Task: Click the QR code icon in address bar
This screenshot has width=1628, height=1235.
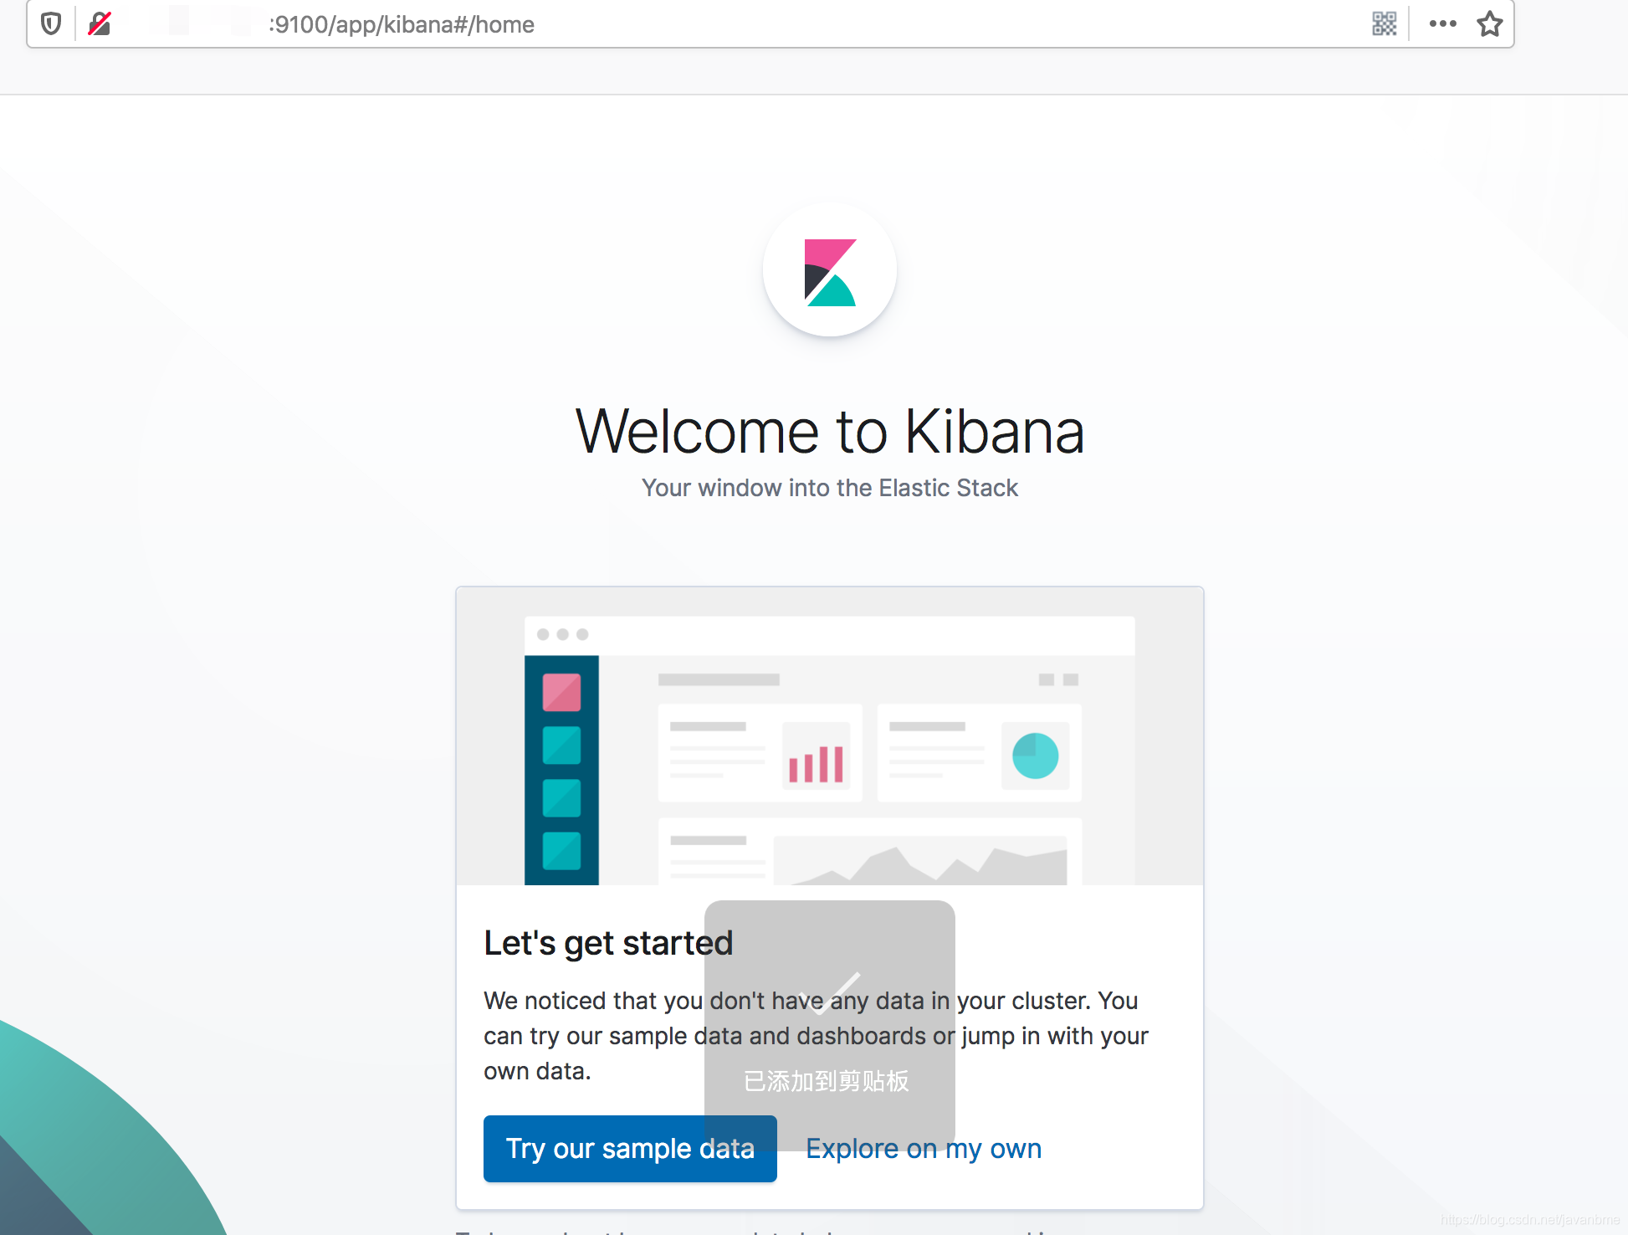Action: click(x=1385, y=24)
